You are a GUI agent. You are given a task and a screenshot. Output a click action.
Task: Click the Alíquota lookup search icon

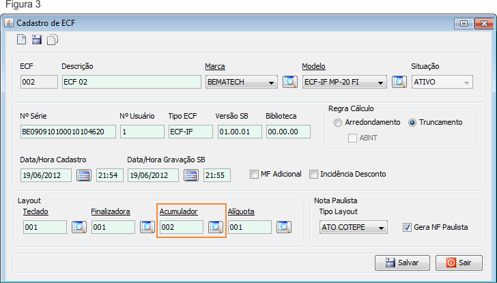point(283,227)
